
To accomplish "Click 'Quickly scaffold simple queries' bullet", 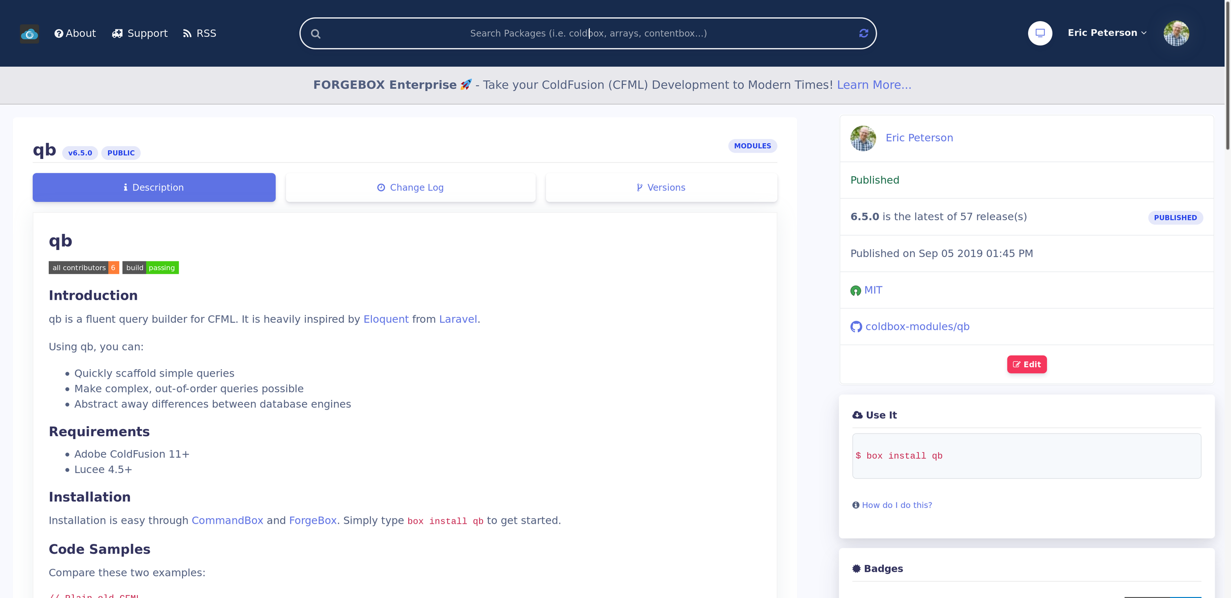I will [154, 374].
